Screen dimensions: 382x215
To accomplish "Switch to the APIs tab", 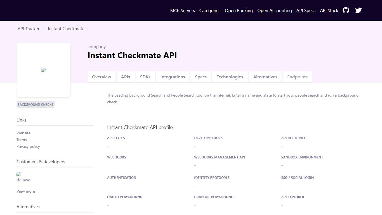I will coord(126,77).
